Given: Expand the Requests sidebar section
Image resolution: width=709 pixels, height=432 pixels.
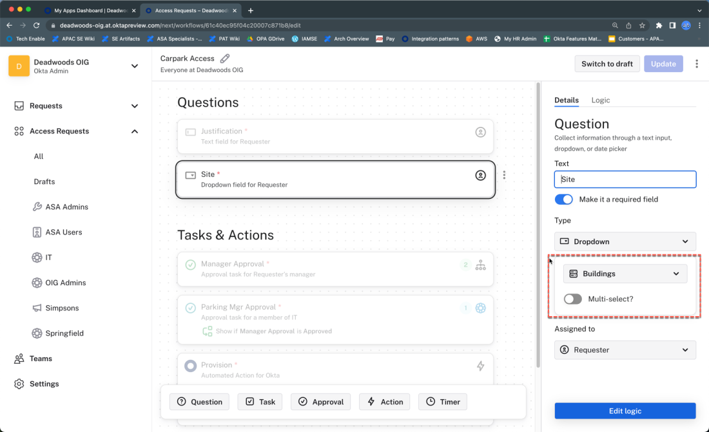Looking at the screenshot, I should click(135, 106).
